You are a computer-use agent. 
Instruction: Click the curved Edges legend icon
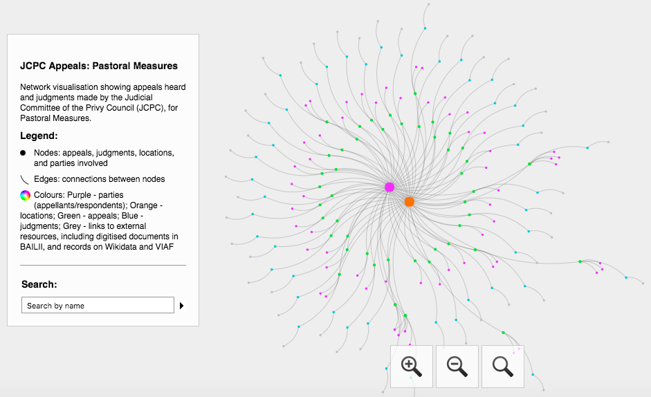coord(24,179)
